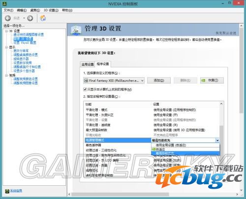Select 调整桌面颜色设置 in task tree
Image resolution: width=246 pixels, height=199 pixels.
(26, 55)
